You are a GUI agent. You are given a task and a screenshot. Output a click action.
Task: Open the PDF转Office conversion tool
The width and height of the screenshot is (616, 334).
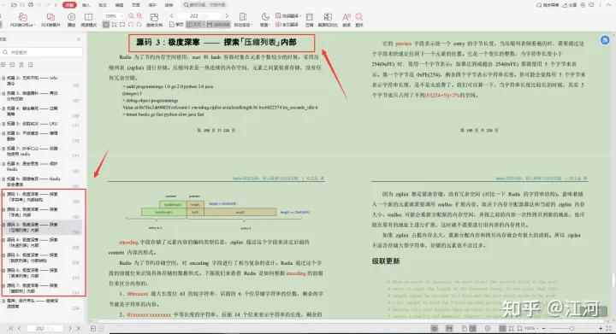pos(23,20)
